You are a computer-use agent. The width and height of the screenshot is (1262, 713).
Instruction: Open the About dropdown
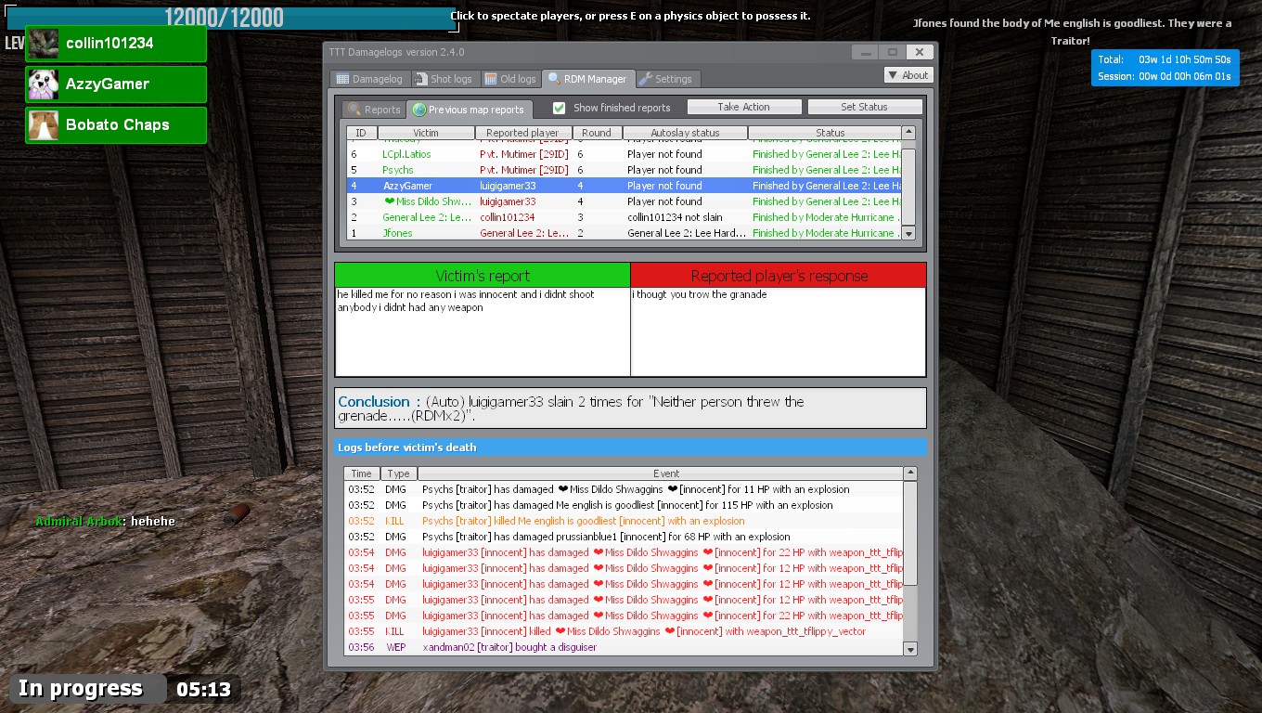tap(908, 75)
